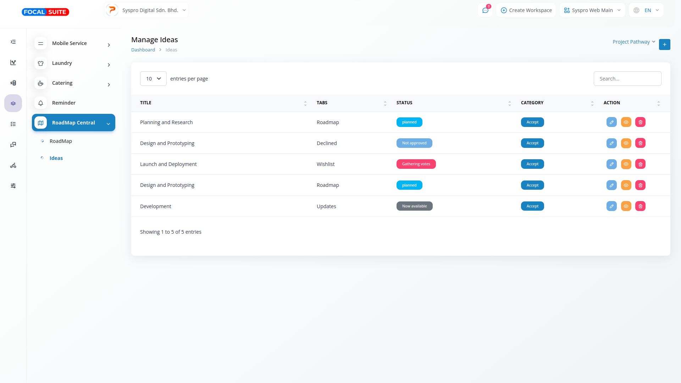Edit the Planning and Research idea
The height and width of the screenshot is (383, 681).
click(611, 122)
